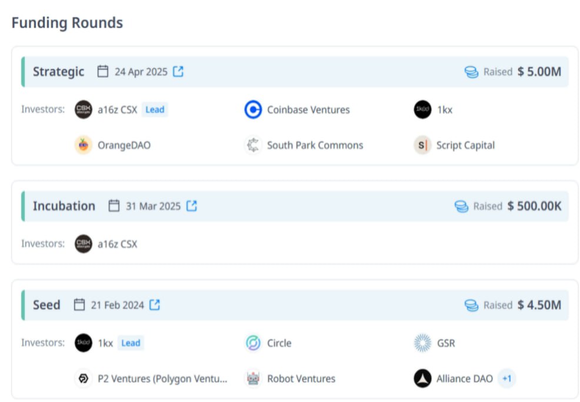Screen dimensions: 580x402
Task: Click the $ 500.00K raised amount
Action: pos(534,206)
